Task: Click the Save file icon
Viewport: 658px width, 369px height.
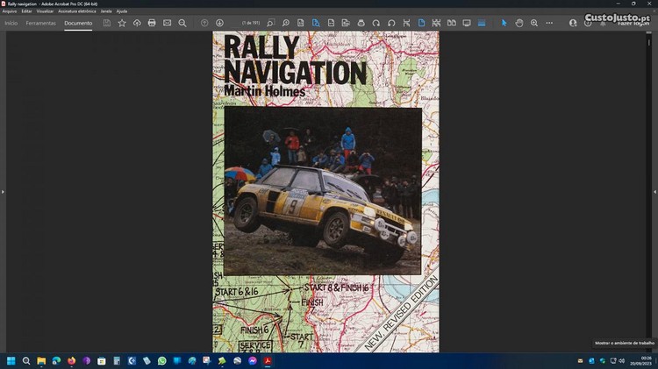Action: pos(107,23)
